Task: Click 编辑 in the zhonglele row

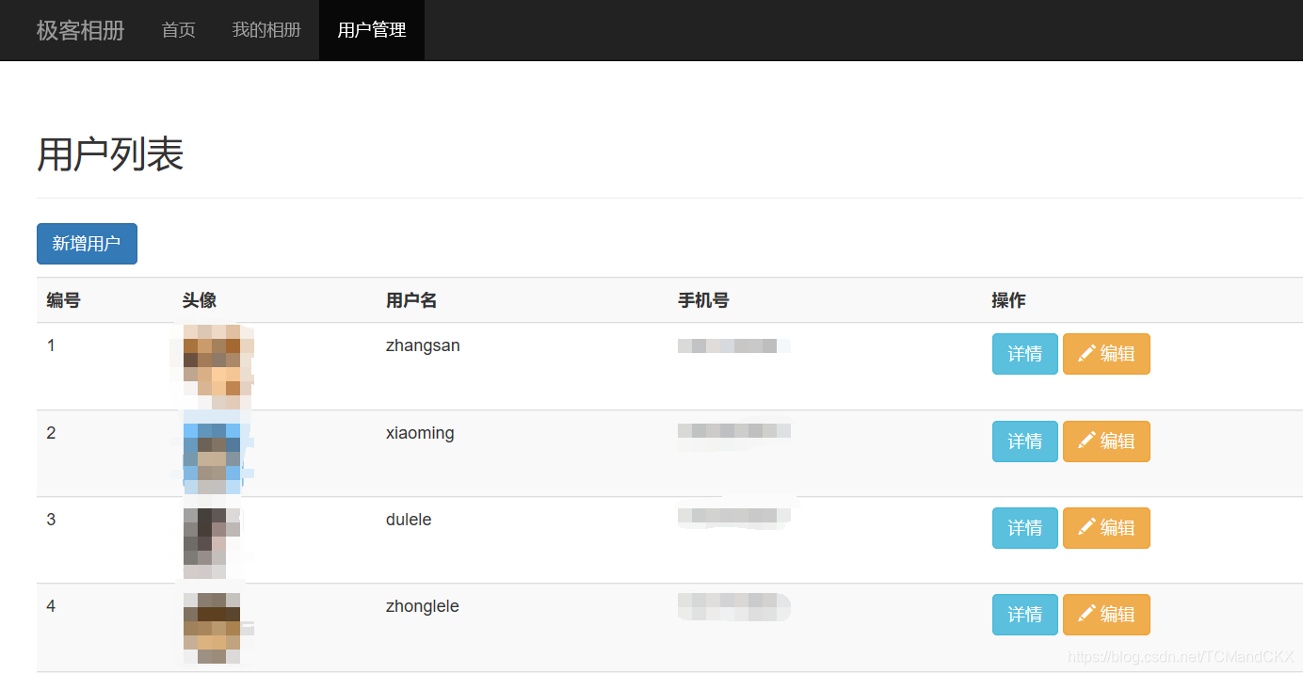Action: pyautogui.click(x=1106, y=615)
